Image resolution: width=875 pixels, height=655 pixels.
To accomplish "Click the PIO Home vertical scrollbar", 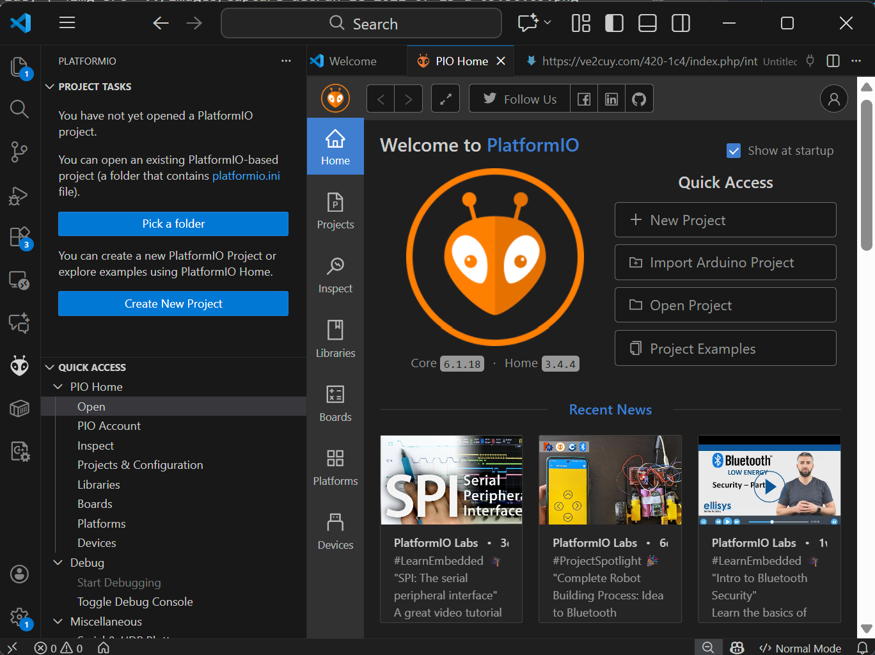I will [x=866, y=175].
